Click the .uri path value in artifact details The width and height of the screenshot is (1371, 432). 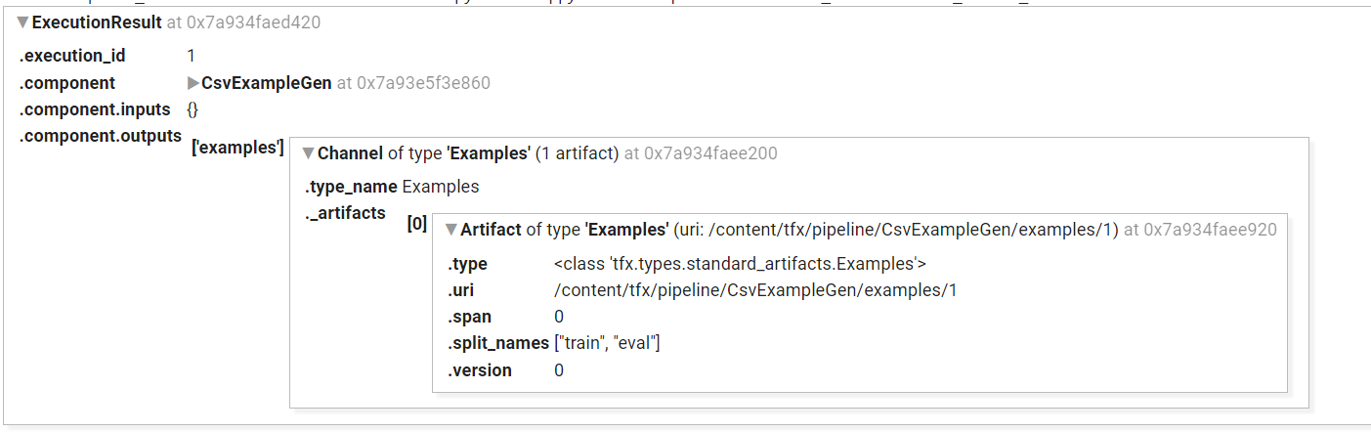tap(754, 290)
